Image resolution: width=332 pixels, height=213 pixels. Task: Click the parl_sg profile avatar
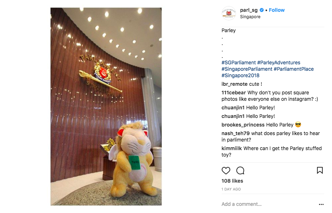(229, 13)
